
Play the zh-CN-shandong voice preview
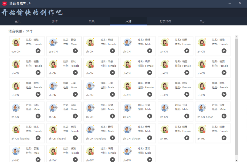pos(112,138)
